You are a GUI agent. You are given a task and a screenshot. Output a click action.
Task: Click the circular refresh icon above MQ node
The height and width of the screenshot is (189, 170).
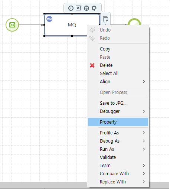point(94,8)
